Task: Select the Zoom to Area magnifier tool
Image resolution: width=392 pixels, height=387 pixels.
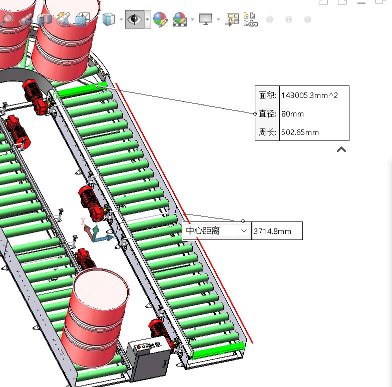Action: [x=7, y=19]
